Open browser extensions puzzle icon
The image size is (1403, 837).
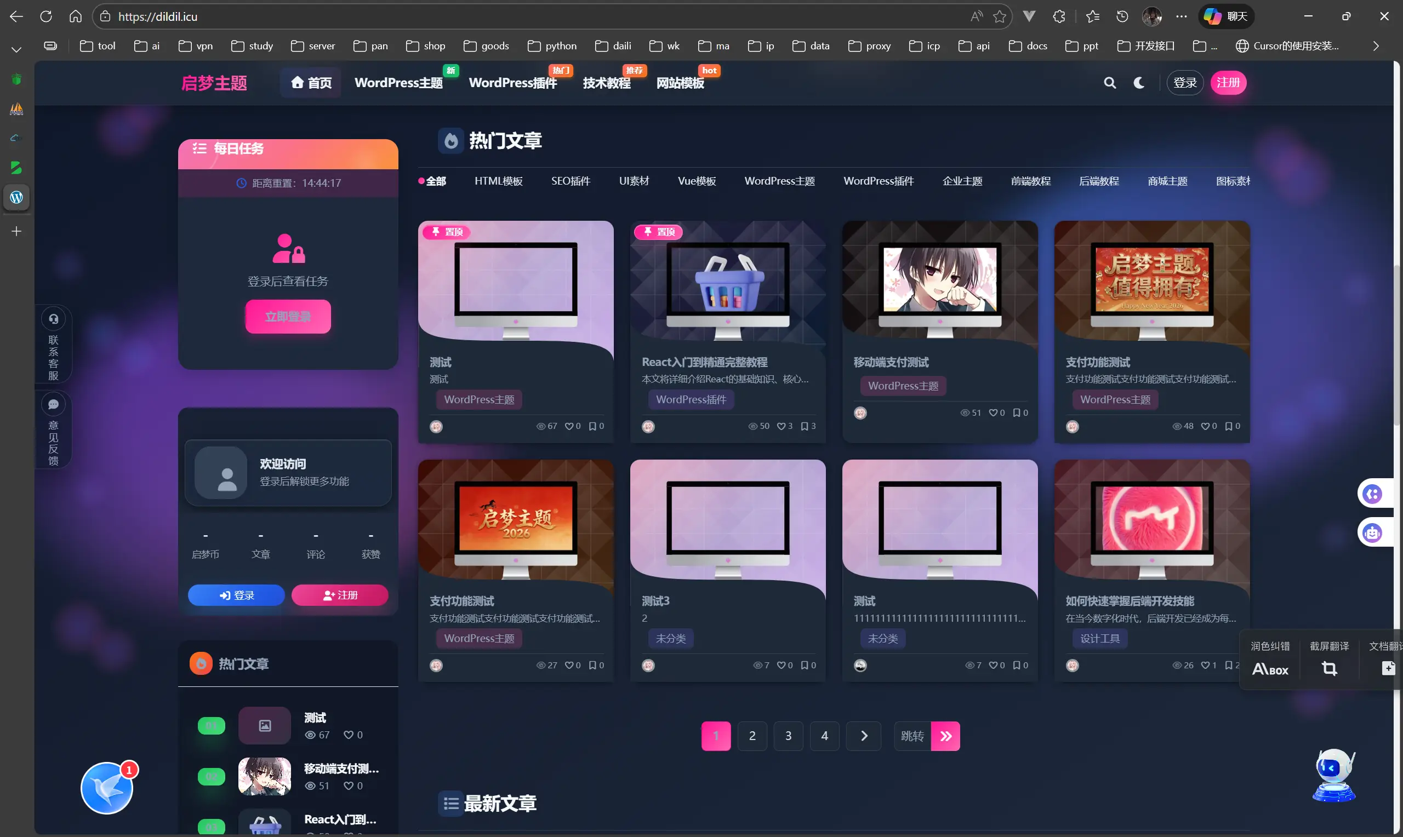[x=1059, y=16]
